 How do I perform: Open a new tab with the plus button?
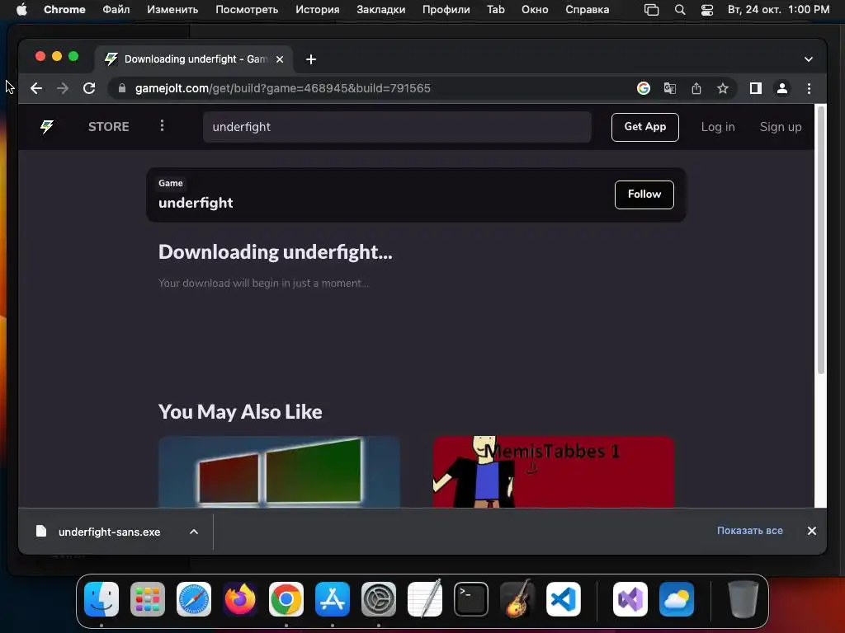[x=311, y=59]
